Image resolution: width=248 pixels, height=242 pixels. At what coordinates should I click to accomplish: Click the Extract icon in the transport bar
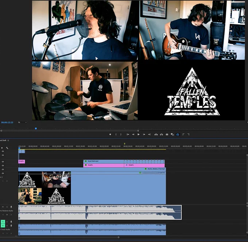(162, 134)
